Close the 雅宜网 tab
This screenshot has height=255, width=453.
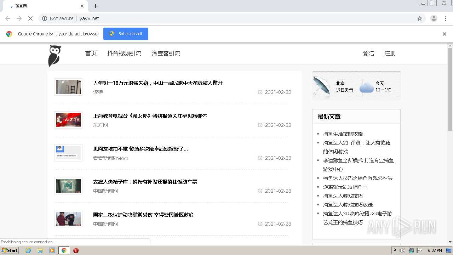(x=82, y=6)
